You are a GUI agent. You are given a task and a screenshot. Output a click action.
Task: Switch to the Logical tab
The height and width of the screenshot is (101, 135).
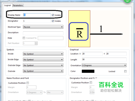pos(8,5)
